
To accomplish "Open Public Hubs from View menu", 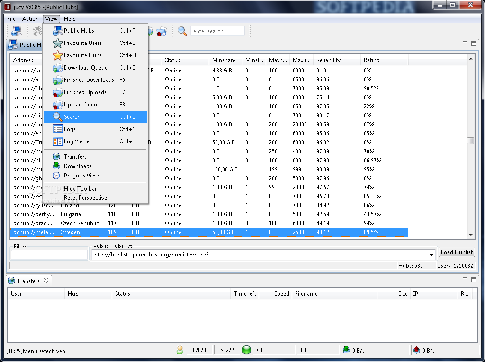I will [95, 31].
